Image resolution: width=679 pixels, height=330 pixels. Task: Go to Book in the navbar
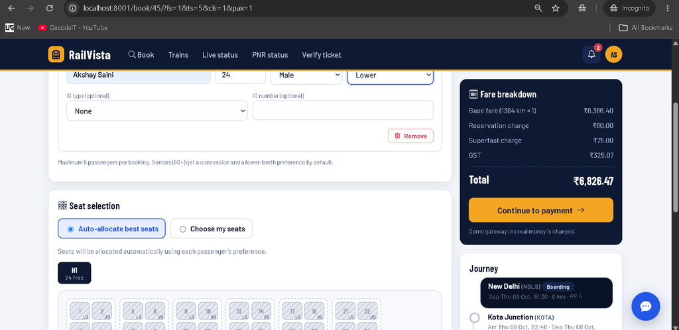coord(141,55)
